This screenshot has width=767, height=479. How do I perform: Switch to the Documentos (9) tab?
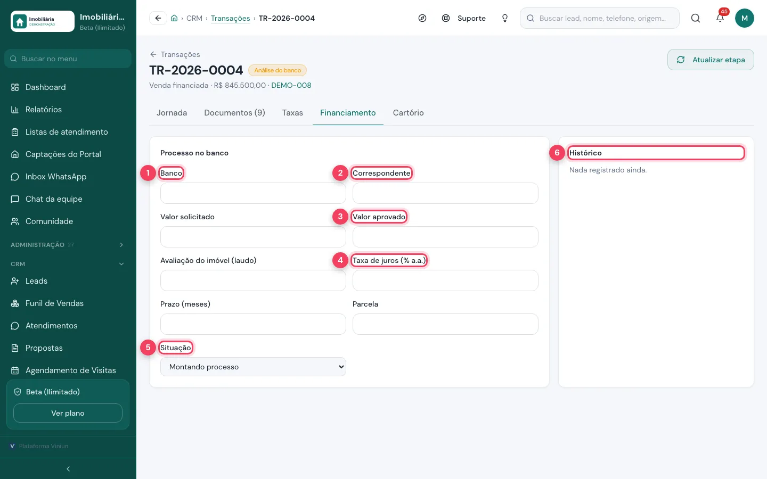pyautogui.click(x=234, y=113)
